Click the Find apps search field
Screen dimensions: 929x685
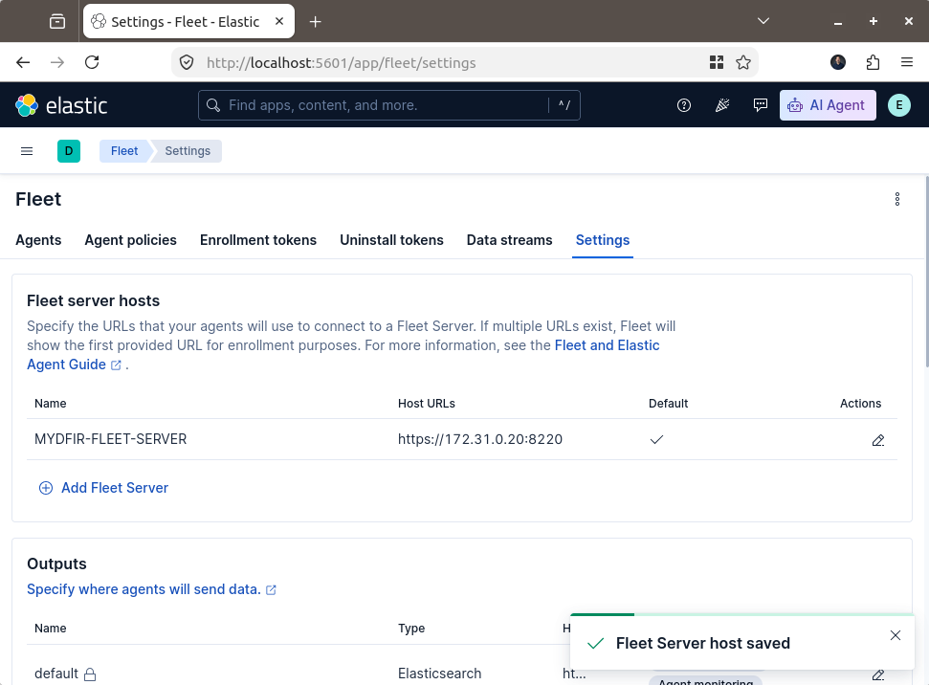(x=389, y=105)
